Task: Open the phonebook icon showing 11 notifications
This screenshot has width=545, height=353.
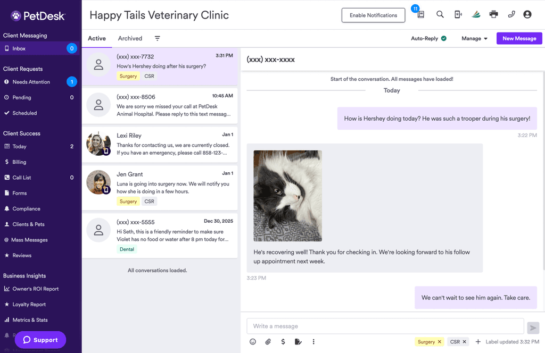Action: pos(420,14)
